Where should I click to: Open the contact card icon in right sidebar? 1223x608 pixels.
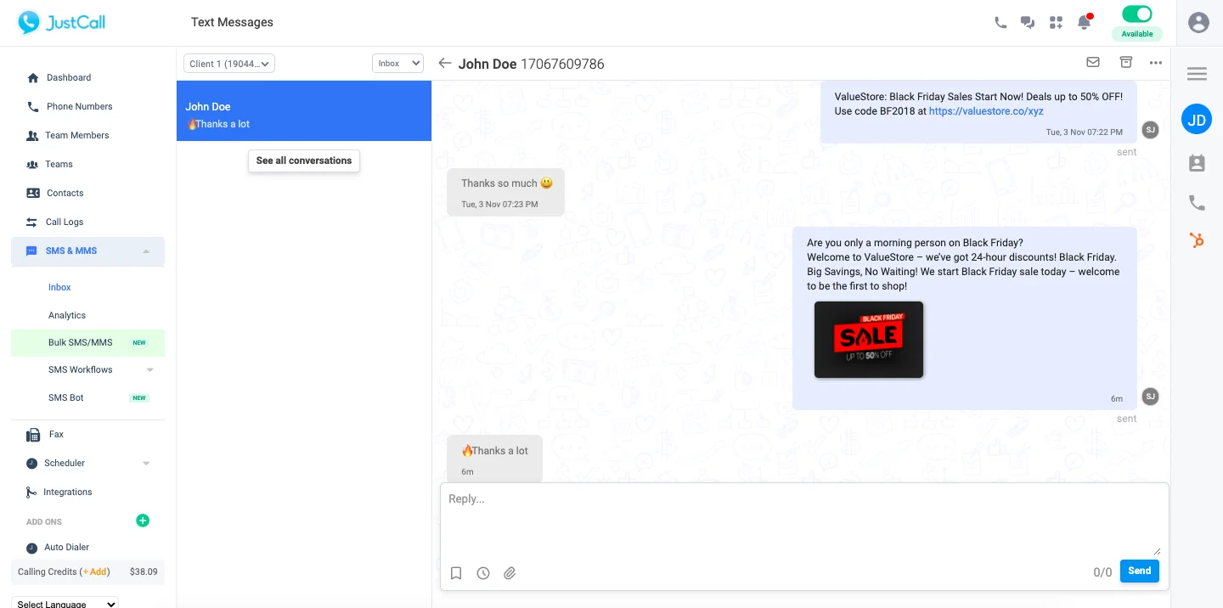1197,163
